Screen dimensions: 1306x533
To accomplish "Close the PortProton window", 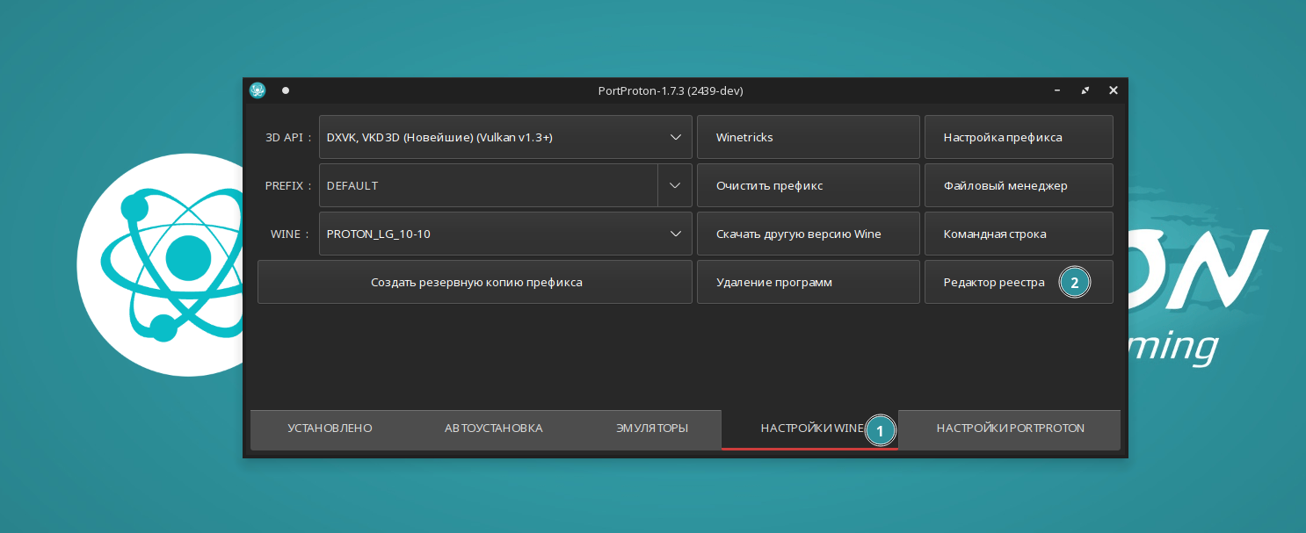I will [1113, 90].
